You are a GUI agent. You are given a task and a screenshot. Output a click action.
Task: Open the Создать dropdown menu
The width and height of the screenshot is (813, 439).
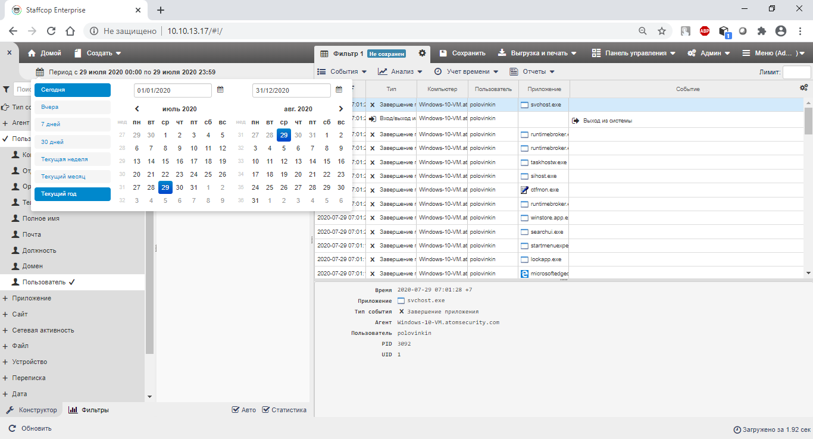[98, 53]
